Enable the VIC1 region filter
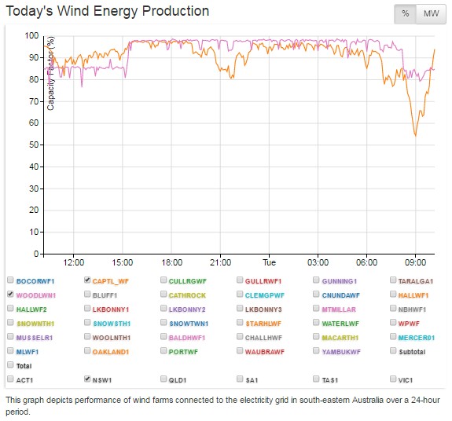 point(393,379)
